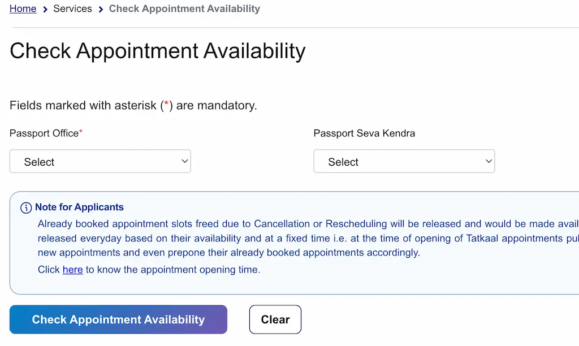Click the Passport Seva Kendra field label
579x346 pixels.
pos(364,133)
